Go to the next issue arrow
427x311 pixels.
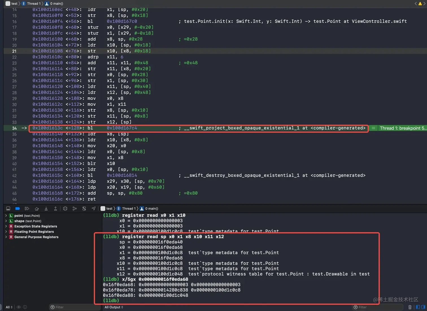coord(424,3)
